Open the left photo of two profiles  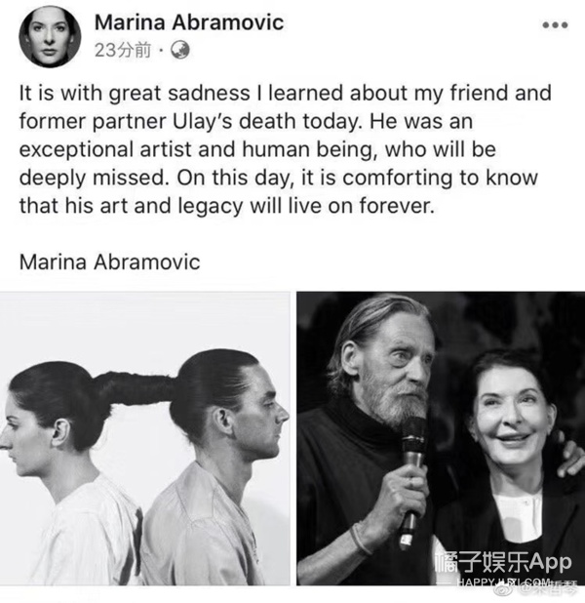145,438
